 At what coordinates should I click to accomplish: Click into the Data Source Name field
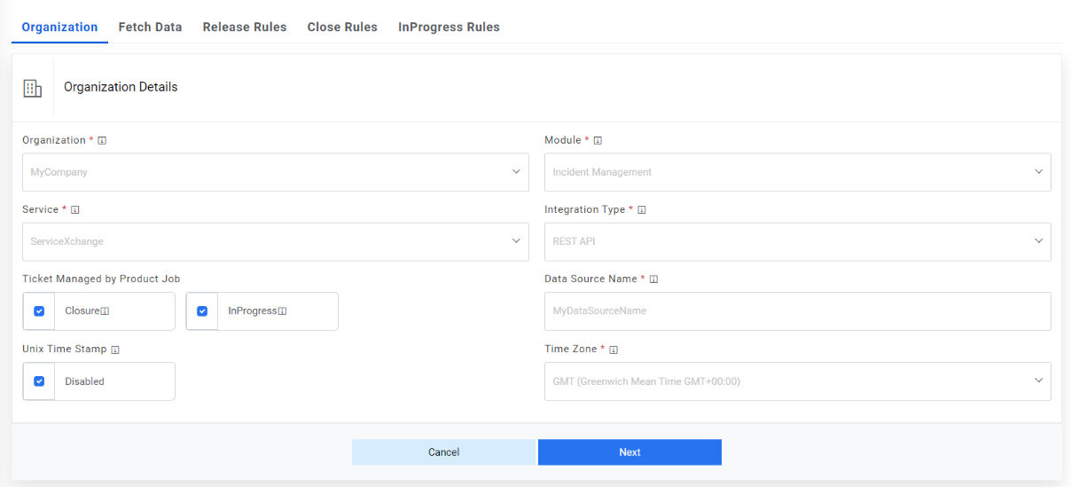[797, 311]
